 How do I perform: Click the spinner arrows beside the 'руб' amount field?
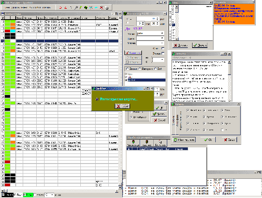click(157, 19)
